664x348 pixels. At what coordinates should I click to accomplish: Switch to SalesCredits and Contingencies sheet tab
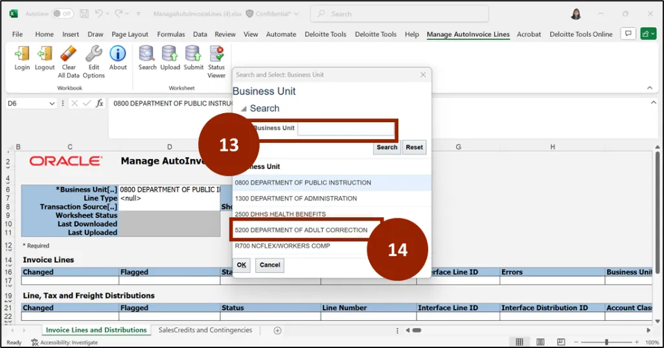pos(205,330)
